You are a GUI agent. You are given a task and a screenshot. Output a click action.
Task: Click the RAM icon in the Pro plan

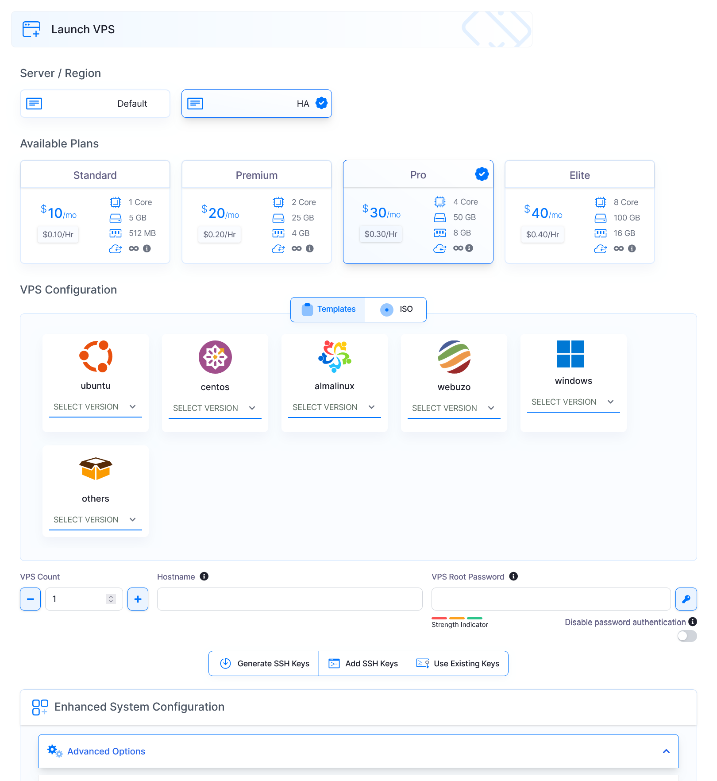coord(440,233)
